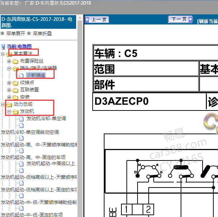Click page icon above 发动机起动-高、中-固定的车顶

(x=22, y=150)
